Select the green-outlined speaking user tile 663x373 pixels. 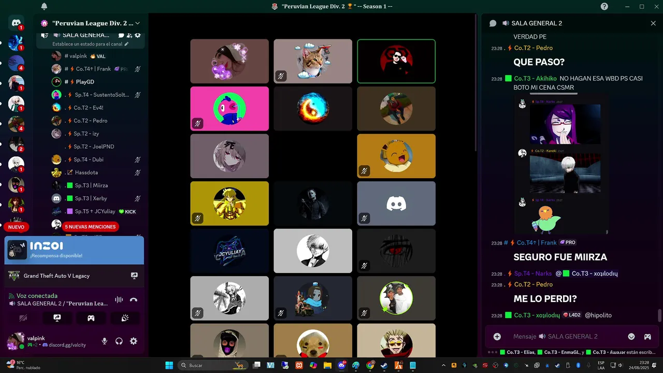point(396,61)
